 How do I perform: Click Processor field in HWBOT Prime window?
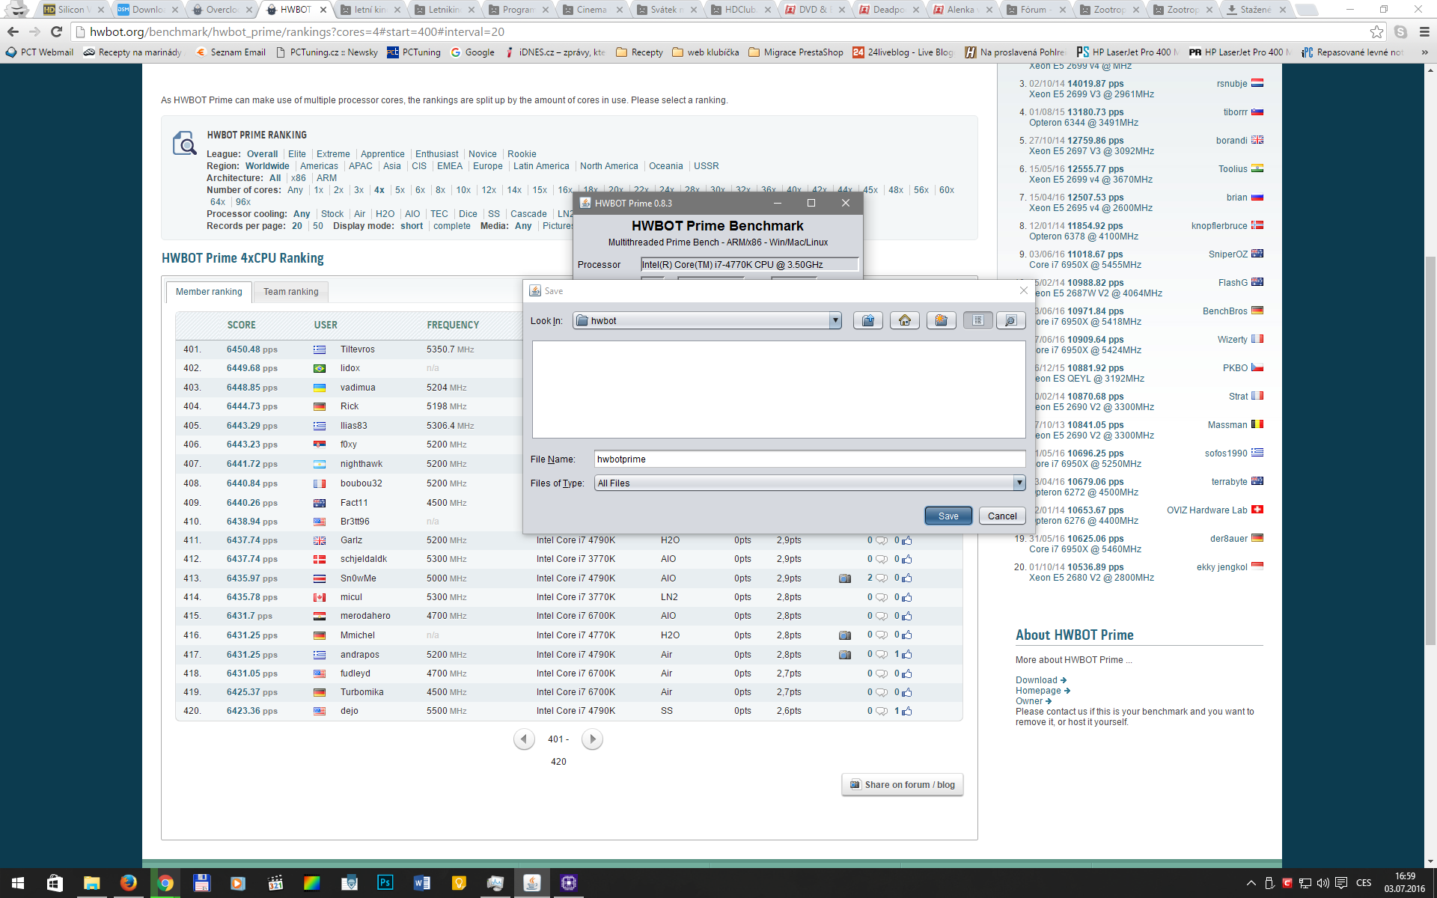[x=749, y=264]
